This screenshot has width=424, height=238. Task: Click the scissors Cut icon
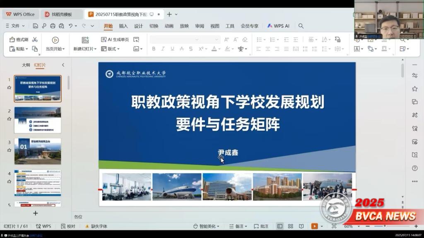pos(35,40)
